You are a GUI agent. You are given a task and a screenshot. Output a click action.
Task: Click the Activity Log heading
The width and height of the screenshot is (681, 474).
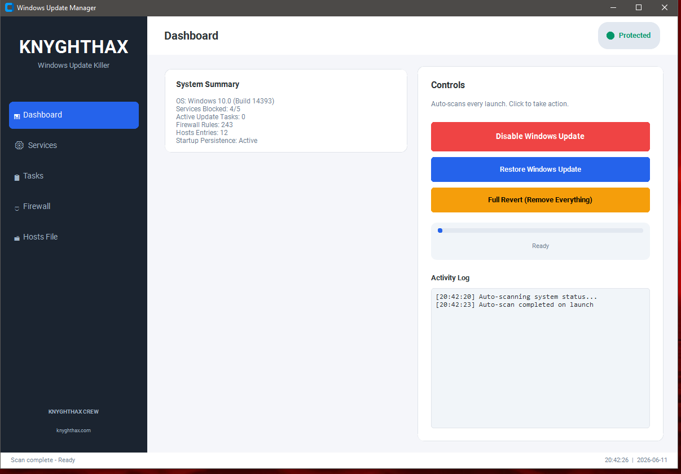(450, 278)
